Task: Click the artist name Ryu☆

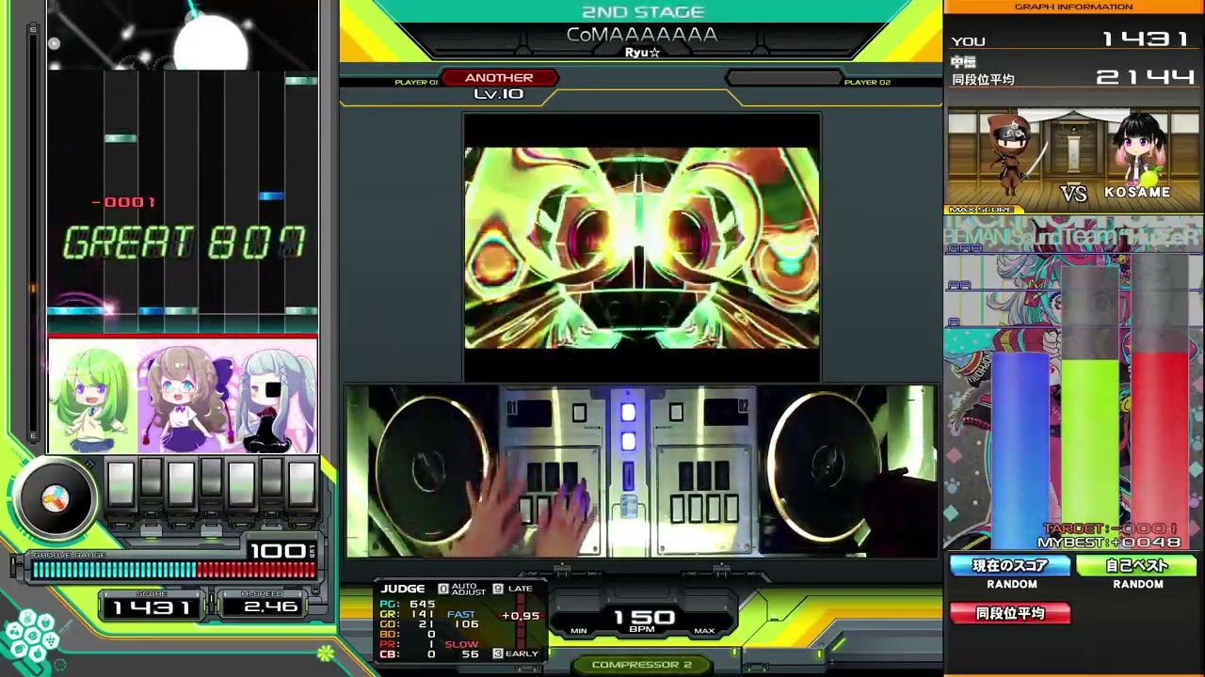Action: [x=642, y=53]
